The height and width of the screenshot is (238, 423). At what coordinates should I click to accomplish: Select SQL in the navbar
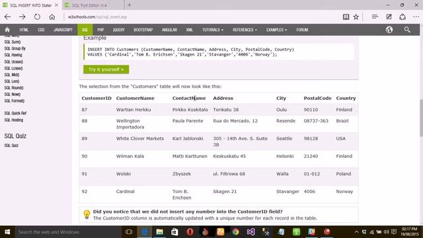[85, 30]
